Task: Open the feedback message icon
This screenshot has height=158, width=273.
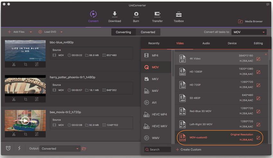Action: 268,4
